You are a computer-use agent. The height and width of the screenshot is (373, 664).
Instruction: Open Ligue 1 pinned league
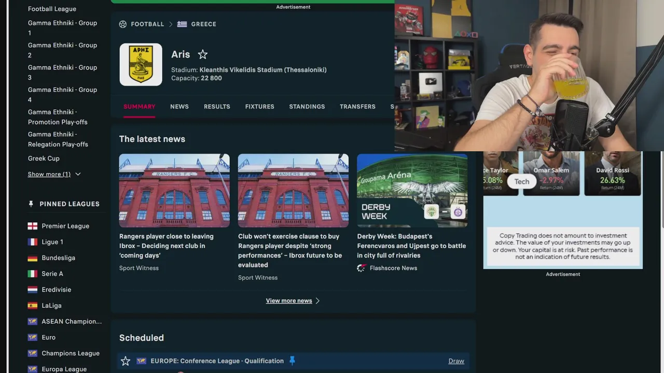52,242
